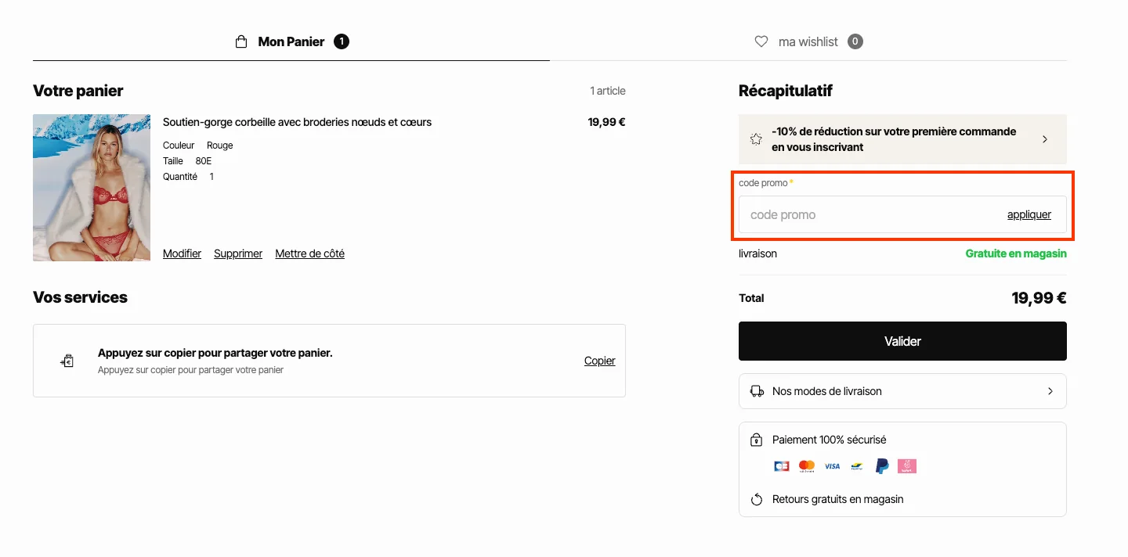Open Nos modes de livraison via its chevron

[x=1051, y=391]
